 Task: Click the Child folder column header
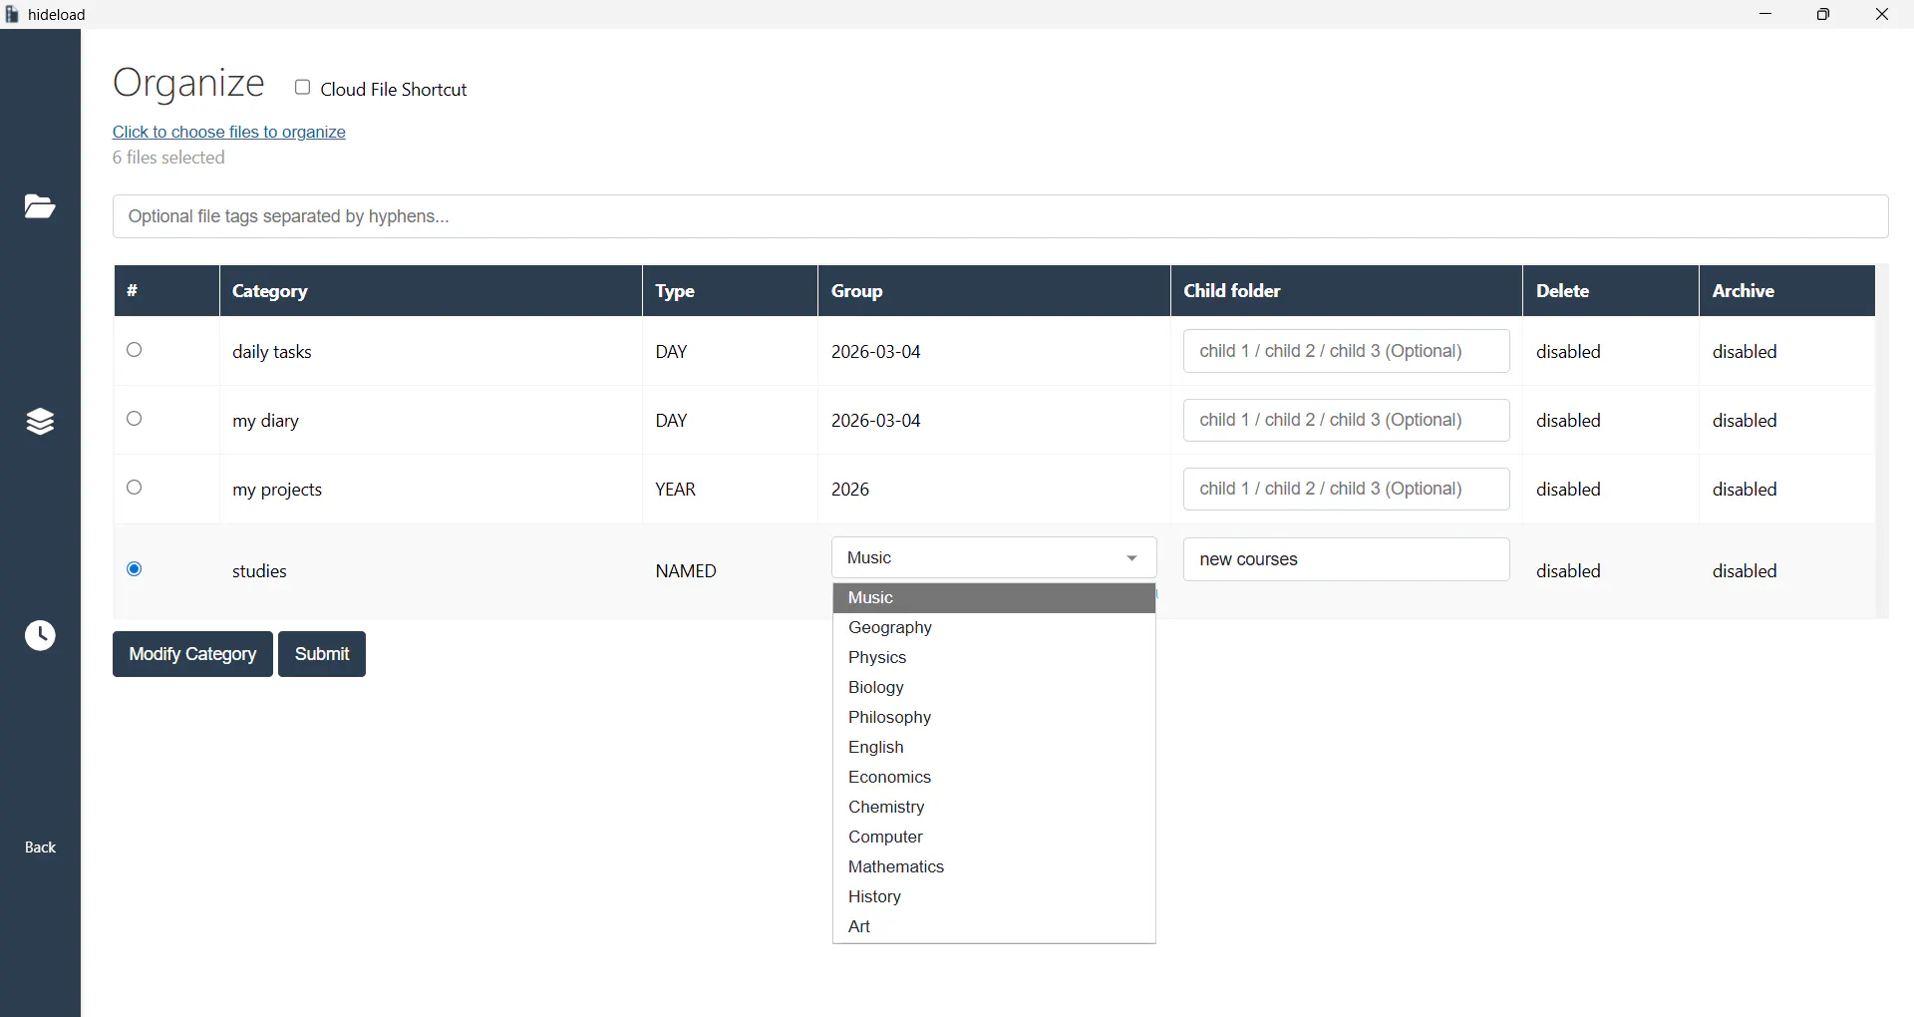point(1347,291)
